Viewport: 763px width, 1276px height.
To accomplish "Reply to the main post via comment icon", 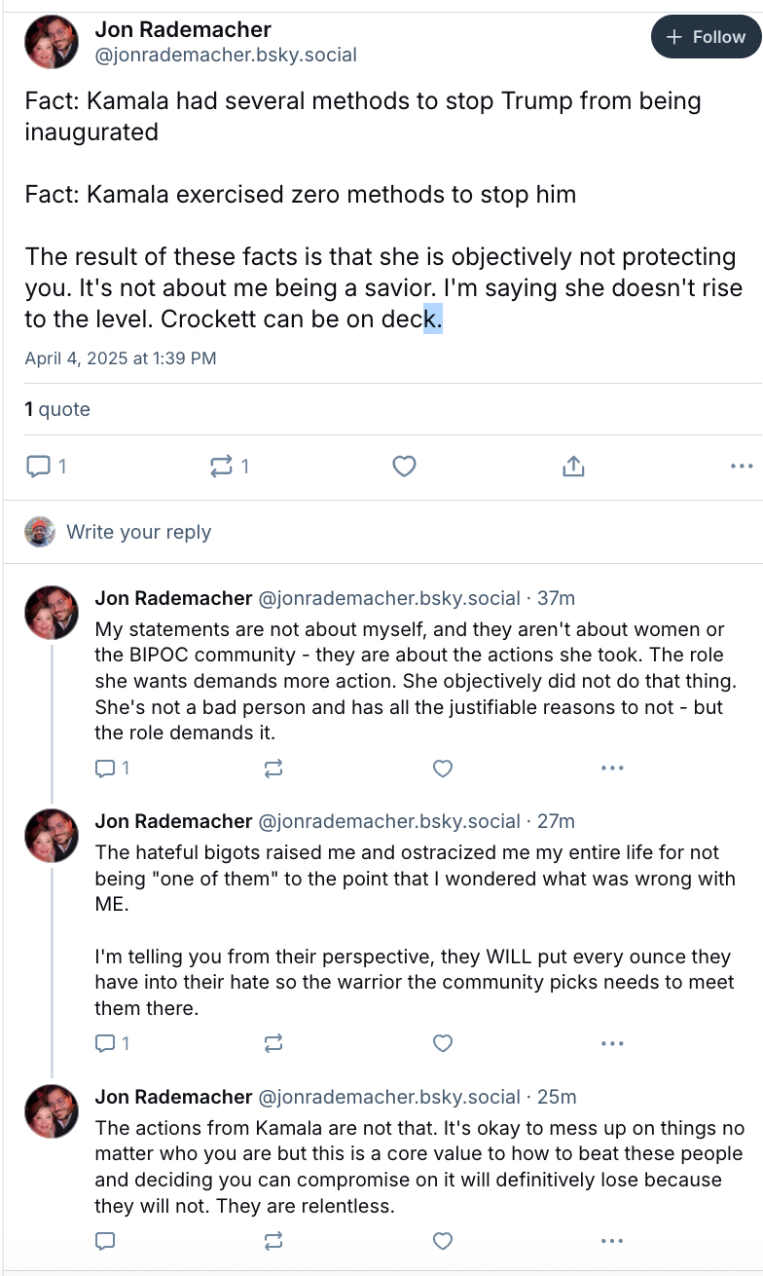I will point(38,467).
